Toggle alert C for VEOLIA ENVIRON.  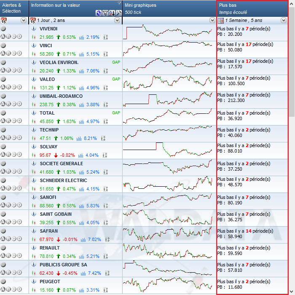(14, 70)
